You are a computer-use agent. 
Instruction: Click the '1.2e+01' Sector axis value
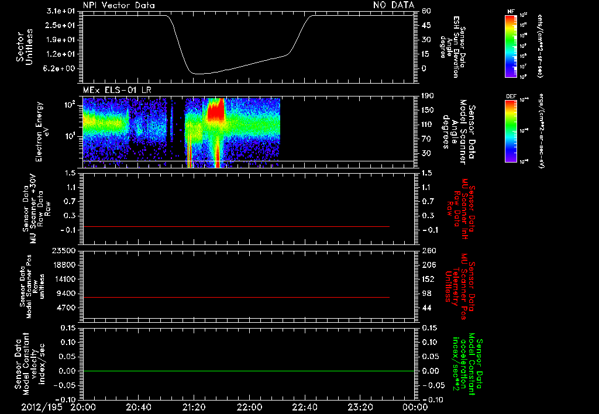pos(61,54)
